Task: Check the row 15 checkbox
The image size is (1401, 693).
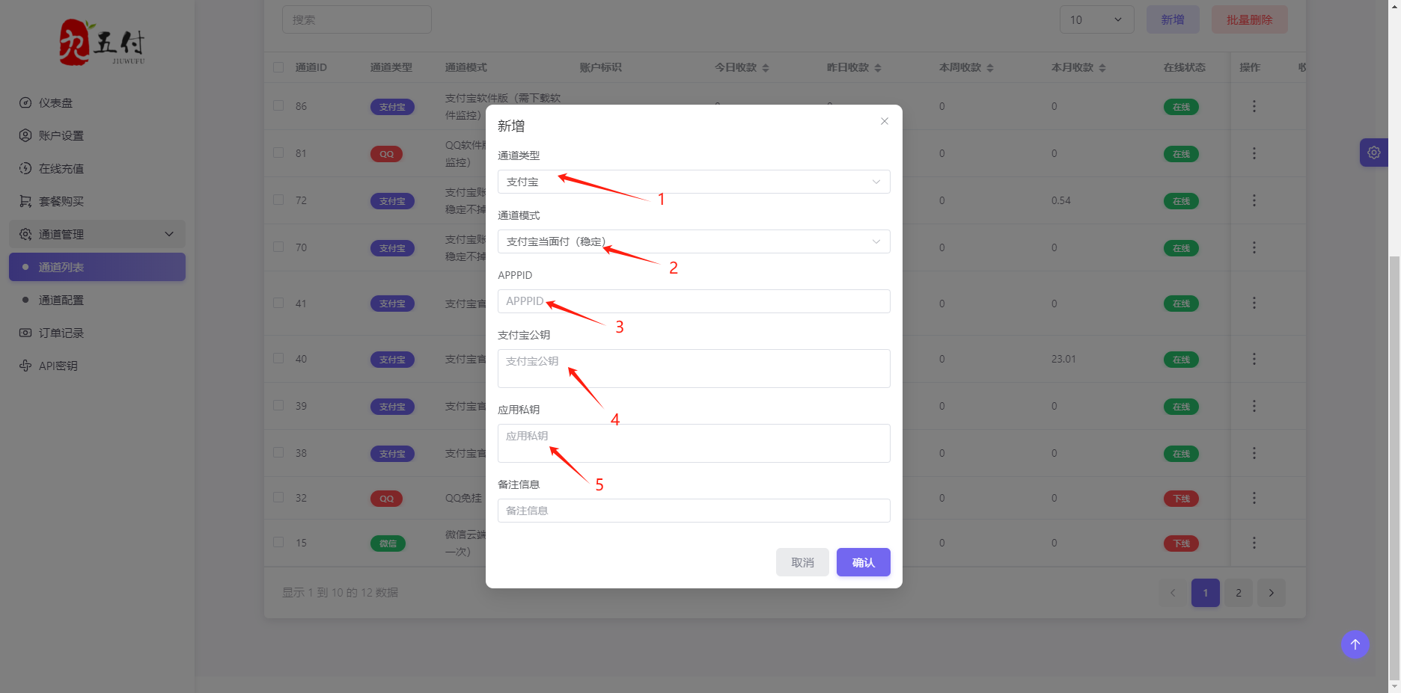Action: (x=278, y=543)
